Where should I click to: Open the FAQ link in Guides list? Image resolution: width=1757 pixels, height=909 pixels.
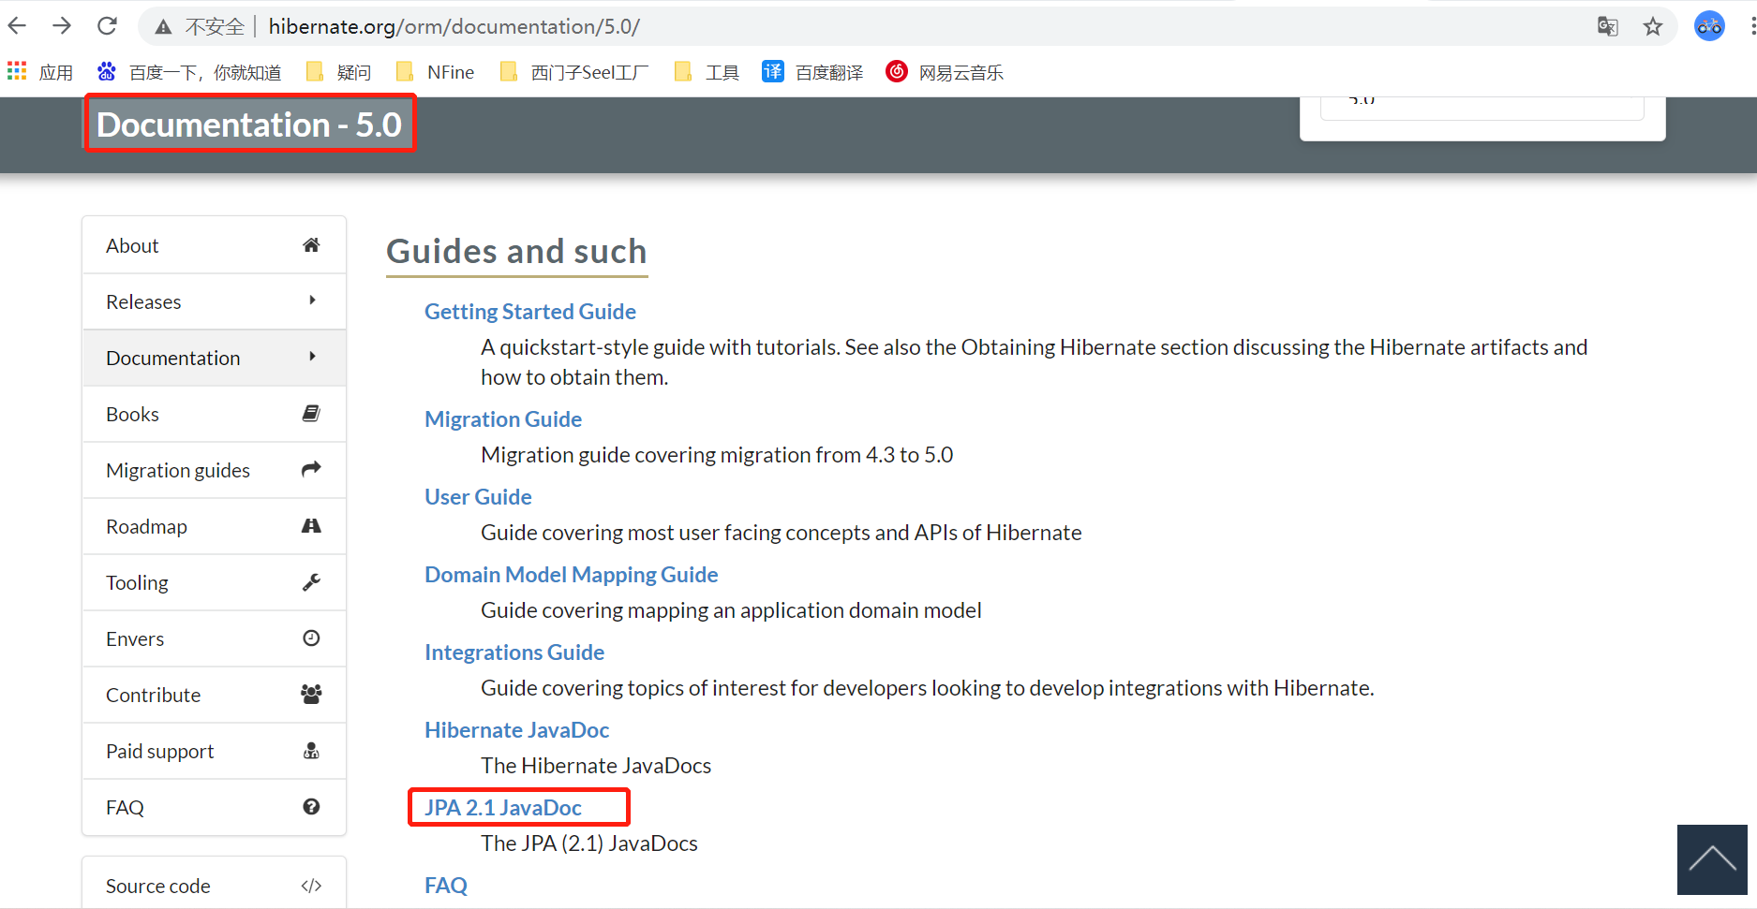(446, 886)
